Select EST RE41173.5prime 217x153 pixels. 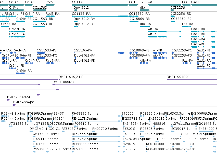click(x=96, y=121)
